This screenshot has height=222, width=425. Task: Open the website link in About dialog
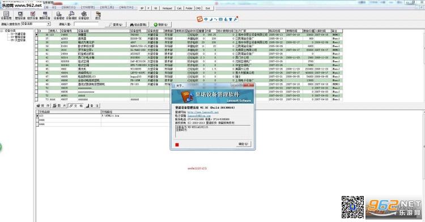point(203,112)
